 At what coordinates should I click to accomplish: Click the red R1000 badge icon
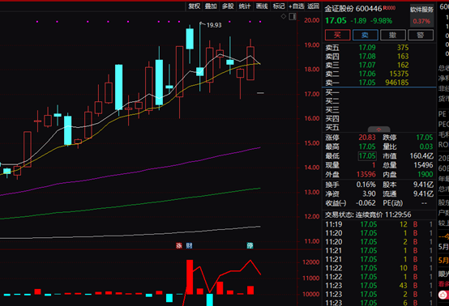coord(389,8)
